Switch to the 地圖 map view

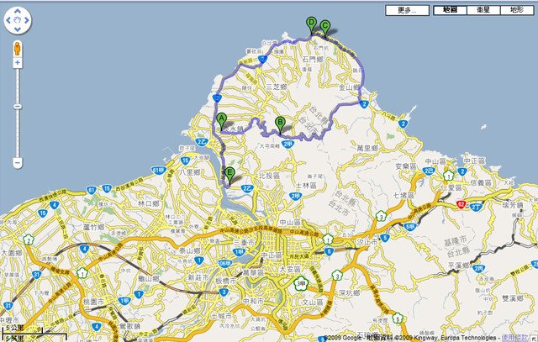click(x=450, y=10)
